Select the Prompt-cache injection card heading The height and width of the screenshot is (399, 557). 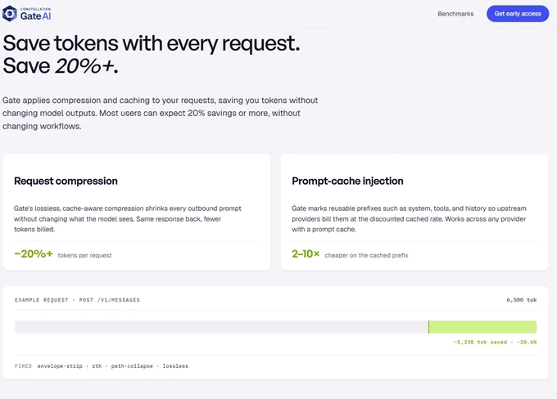347,181
